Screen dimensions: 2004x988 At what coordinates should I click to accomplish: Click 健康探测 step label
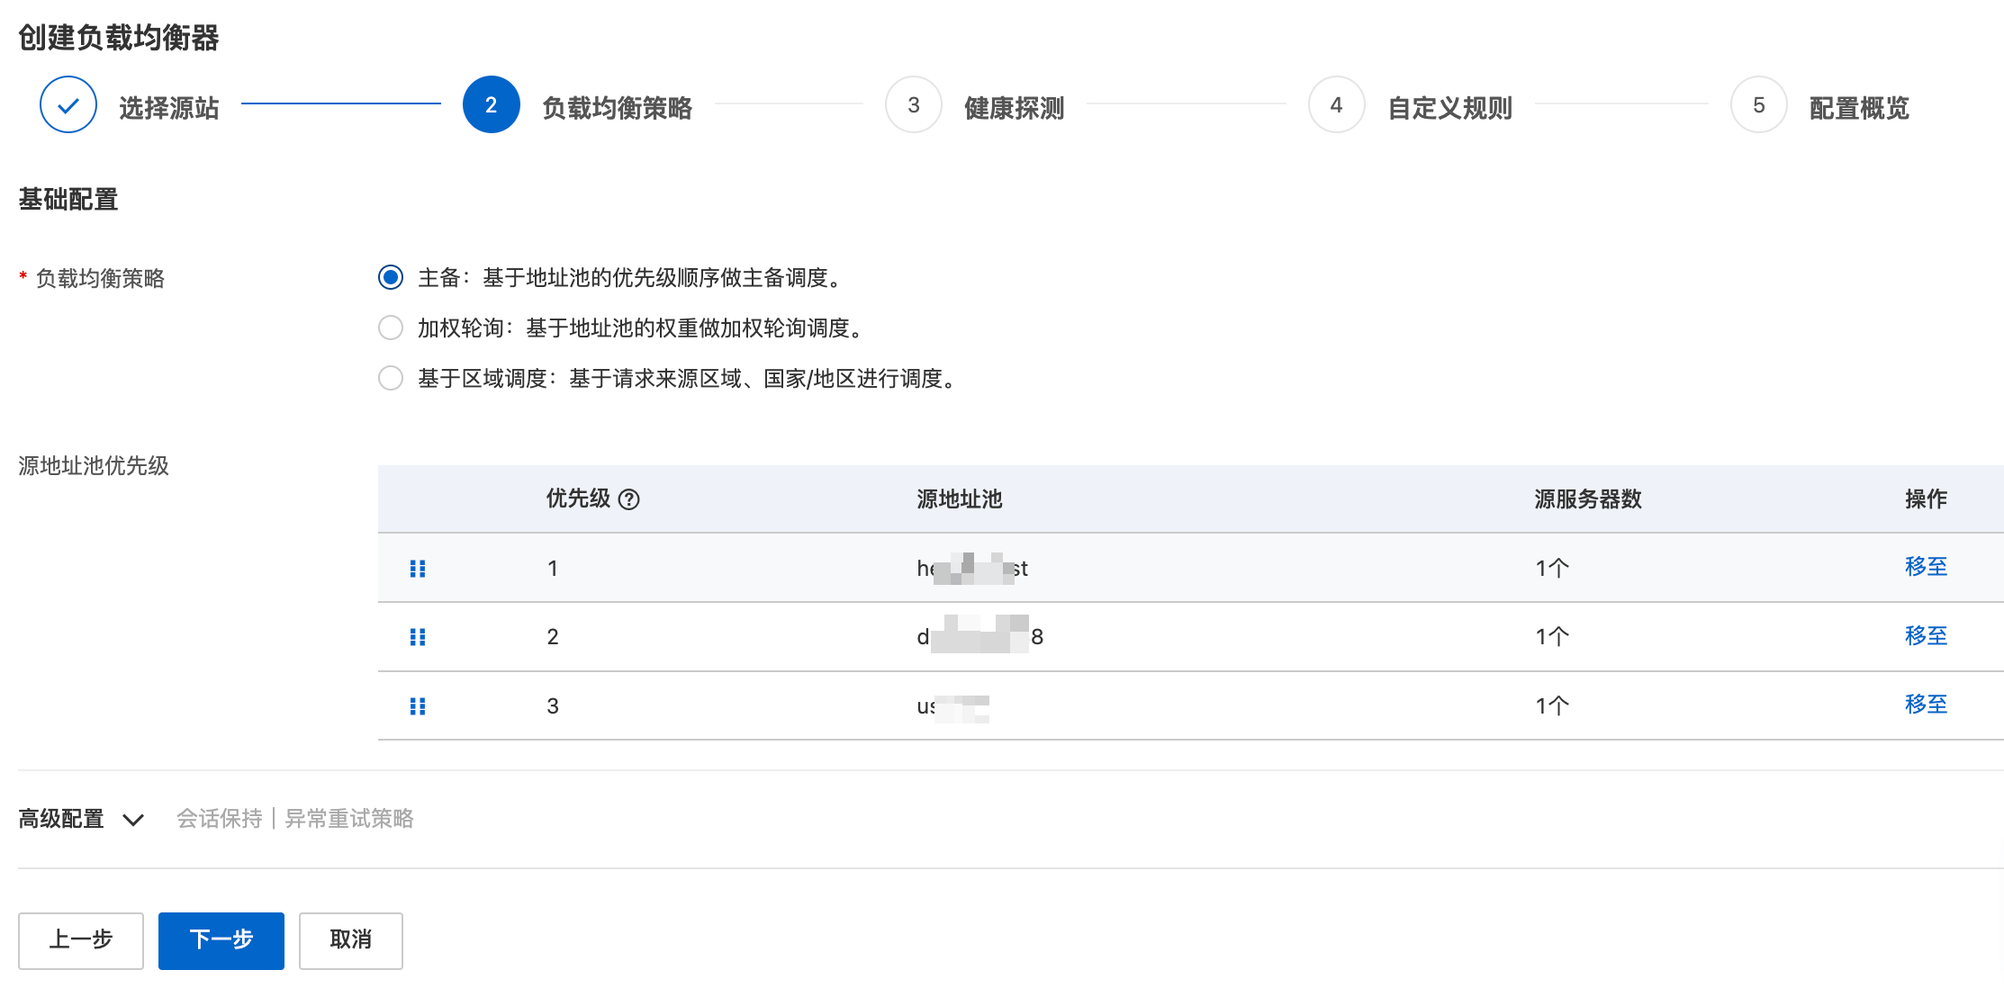click(x=1014, y=108)
